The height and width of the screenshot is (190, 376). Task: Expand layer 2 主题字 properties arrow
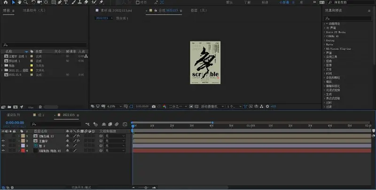click(19, 141)
